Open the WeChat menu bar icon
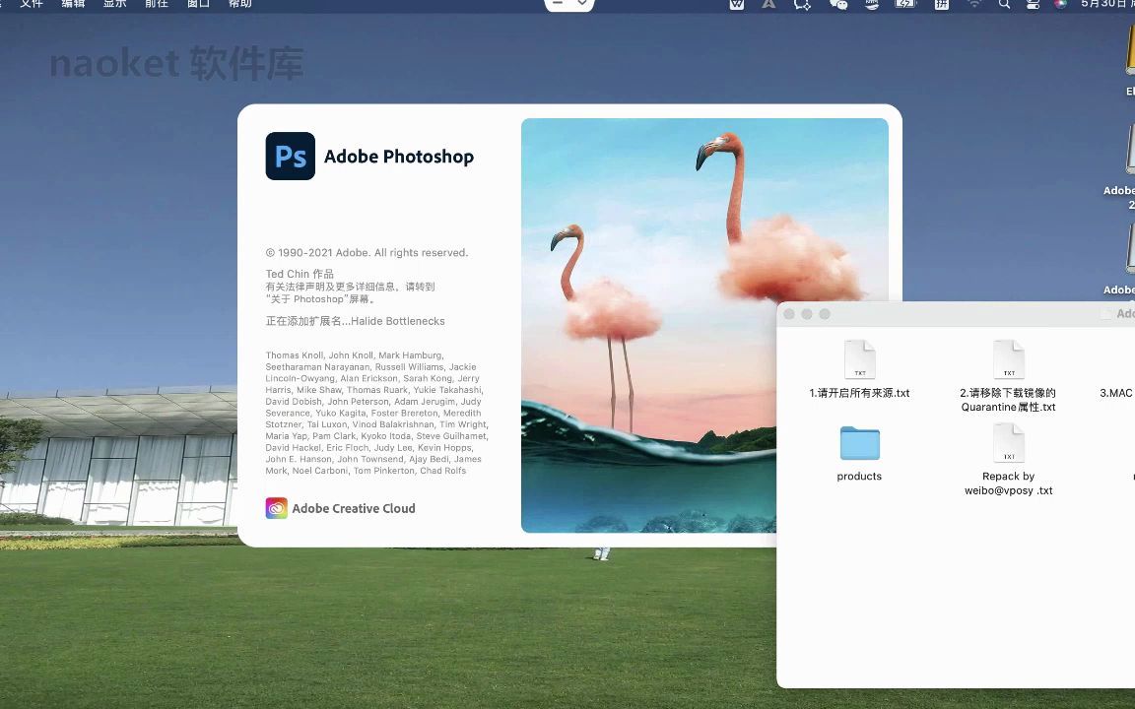The image size is (1135, 709). 838,4
